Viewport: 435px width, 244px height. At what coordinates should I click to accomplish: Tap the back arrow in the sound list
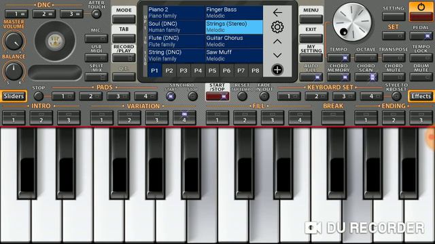point(277,13)
